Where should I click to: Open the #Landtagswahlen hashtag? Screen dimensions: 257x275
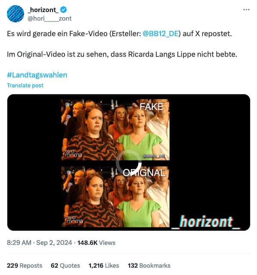(37, 75)
